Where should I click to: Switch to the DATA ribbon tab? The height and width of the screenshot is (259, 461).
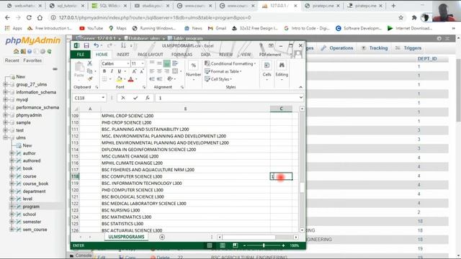coord(205,55)
